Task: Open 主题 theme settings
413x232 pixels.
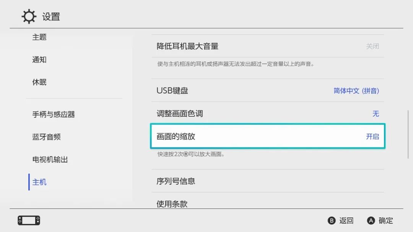Action: (39, 37)
